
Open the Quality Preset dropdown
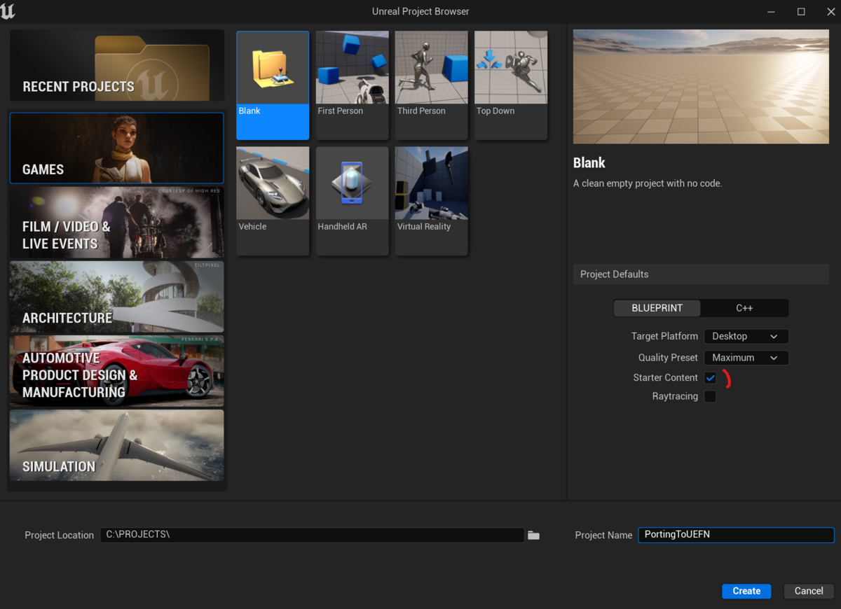pyautogui.click(x=746, y=358)
